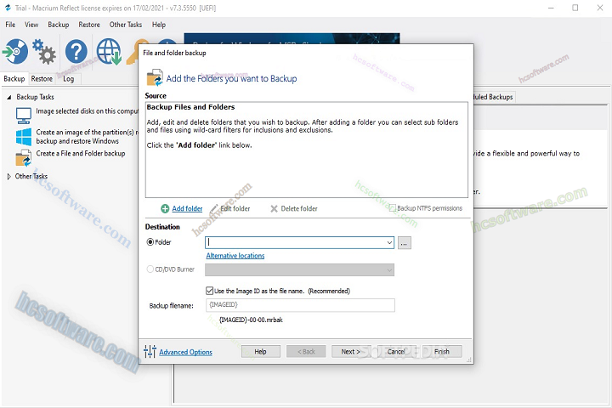612x408 pixels.
Task: Collapse the Backup Tasks tree section
Action: pos(9,97)
